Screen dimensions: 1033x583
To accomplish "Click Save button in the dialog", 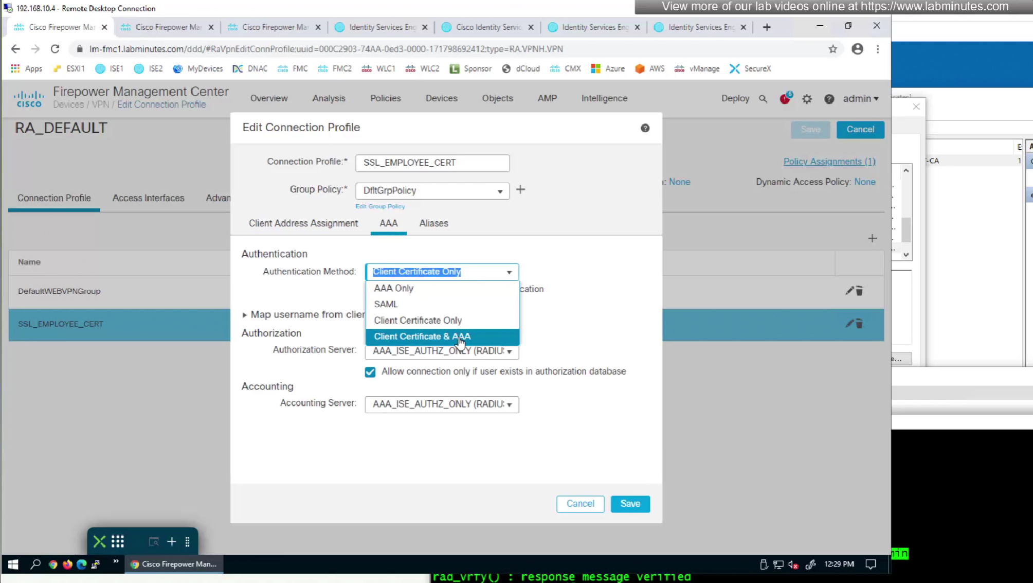I will click(630, 504).
